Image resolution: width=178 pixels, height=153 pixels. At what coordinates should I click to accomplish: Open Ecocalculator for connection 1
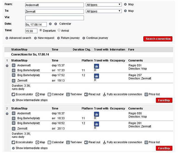[22, 94]
